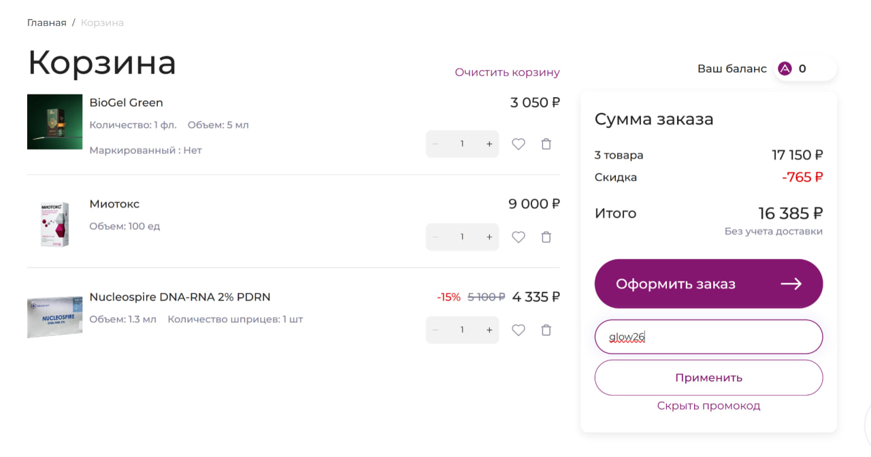Decrease BioGel Green quantity with minus
This screenshot has height=457, width=871.
pyautogui.click(x=435, y=144)
